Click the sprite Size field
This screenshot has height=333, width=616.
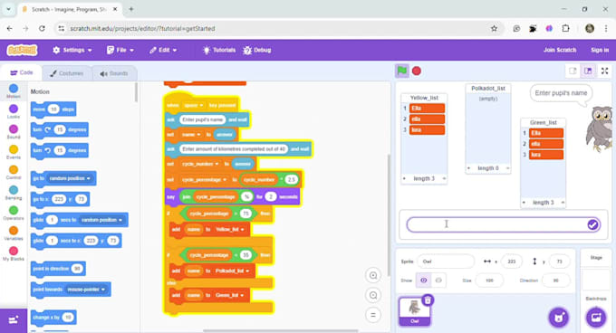pyautogui.click(x=489, y=281)
